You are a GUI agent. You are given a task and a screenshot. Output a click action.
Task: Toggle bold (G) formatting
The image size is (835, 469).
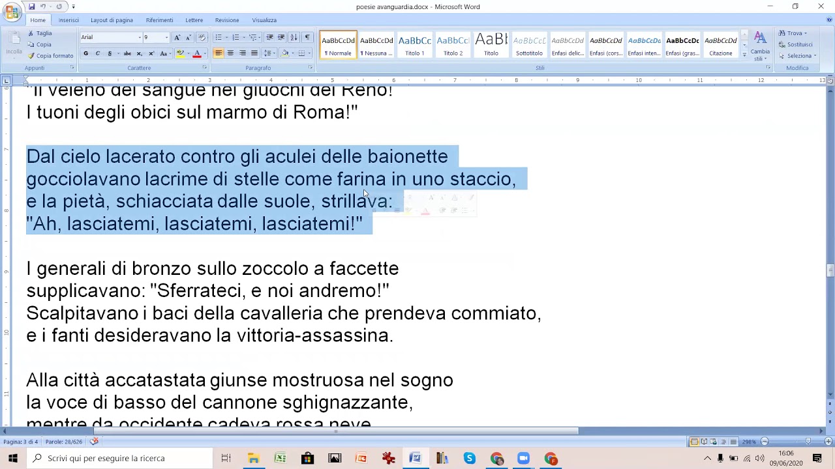[85, 53]
